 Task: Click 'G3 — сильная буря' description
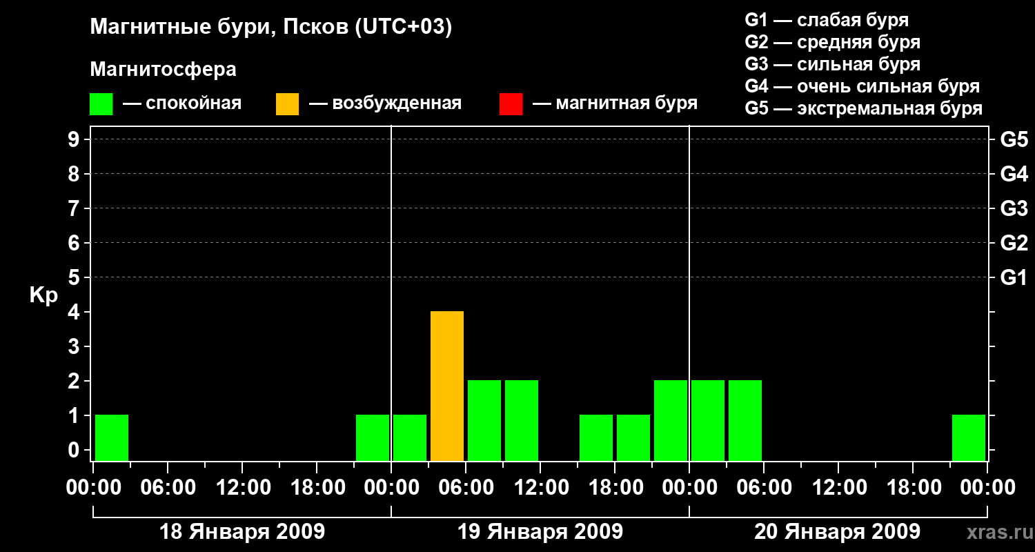coord(833,64)
